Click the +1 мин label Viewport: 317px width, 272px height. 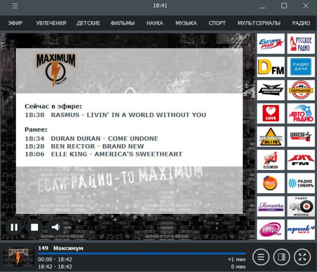[x=237, y=259]
